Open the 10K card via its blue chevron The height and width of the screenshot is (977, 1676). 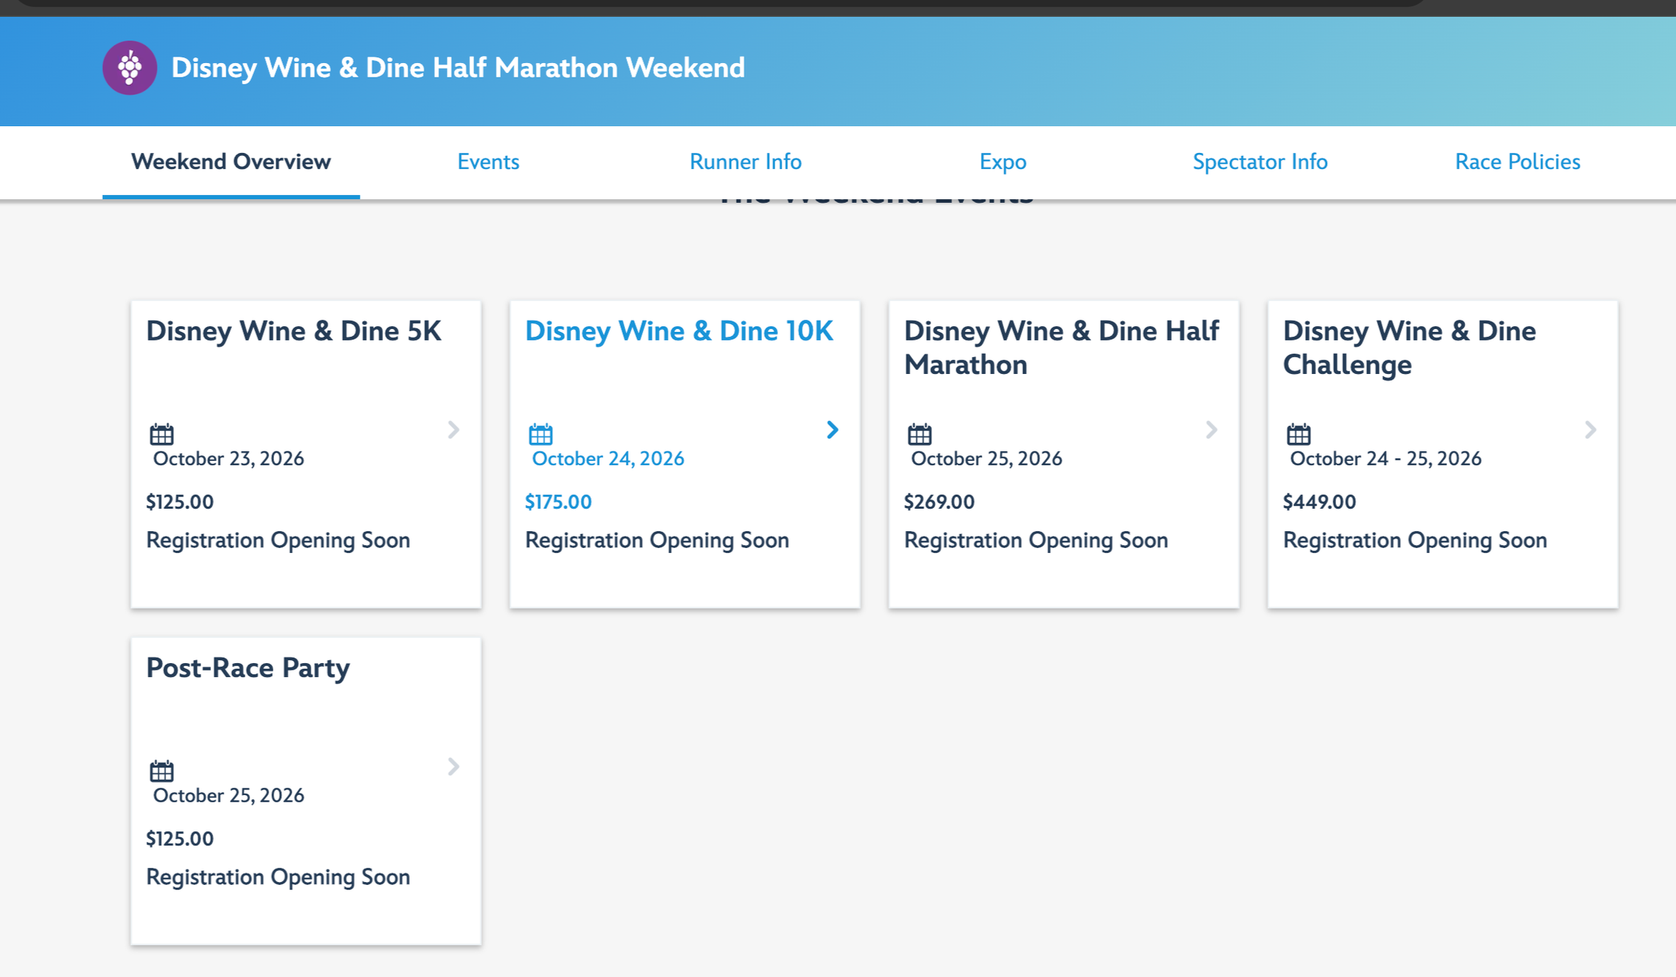tap(833, 430)
